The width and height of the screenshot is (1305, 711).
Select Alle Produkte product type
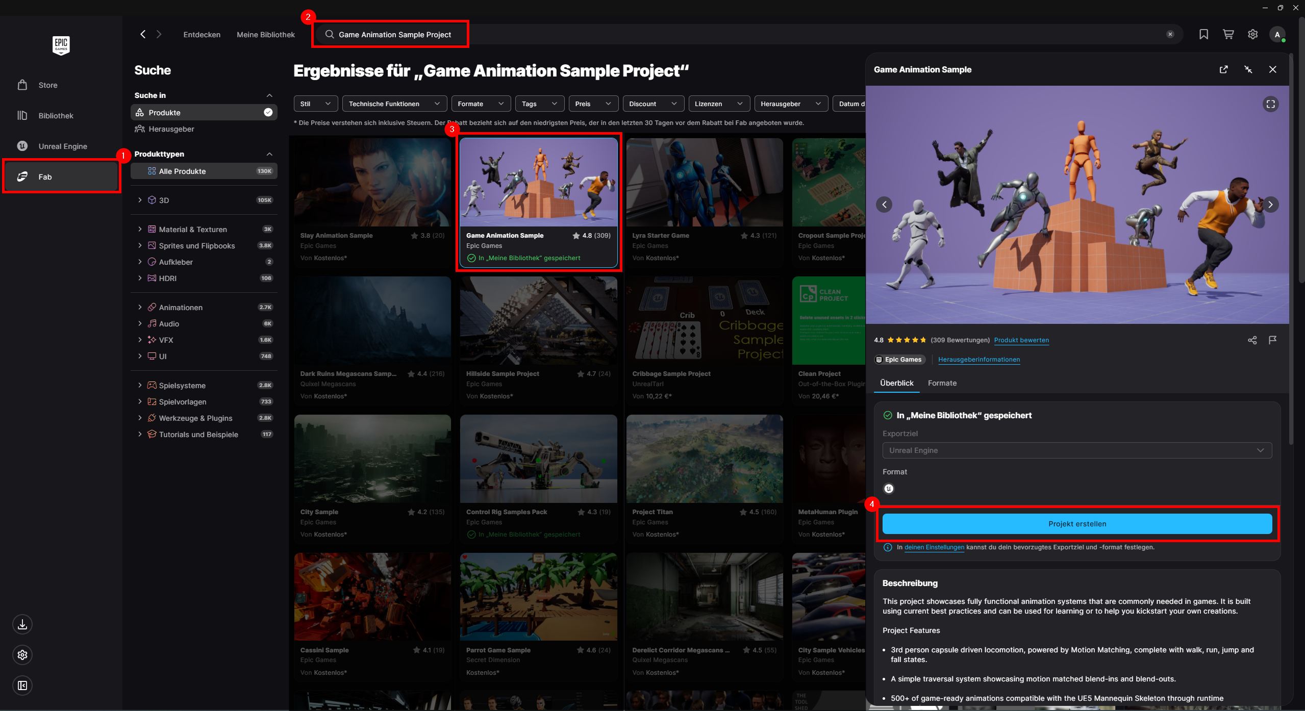tap(204, 171)
